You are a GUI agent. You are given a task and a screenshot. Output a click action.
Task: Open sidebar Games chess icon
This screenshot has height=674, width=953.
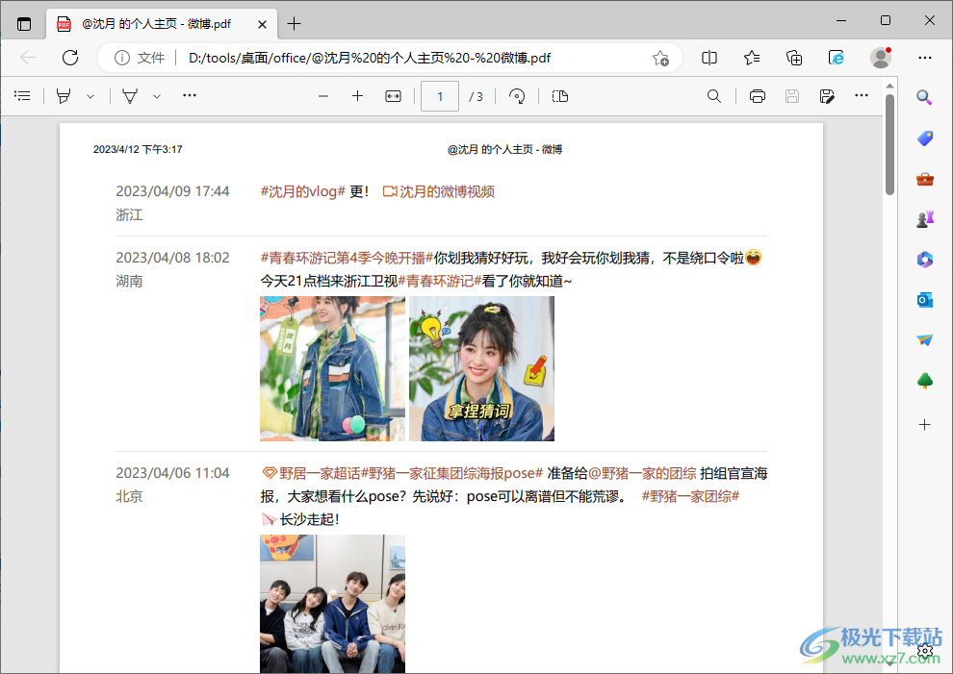tap(924, 219)
